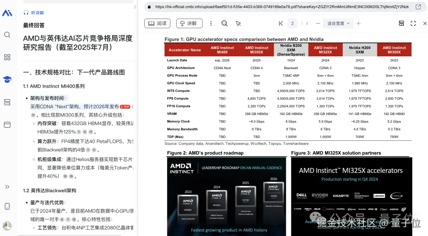
Task: Open the stacked layers icon in sidebar
Action: coord(7,102)
